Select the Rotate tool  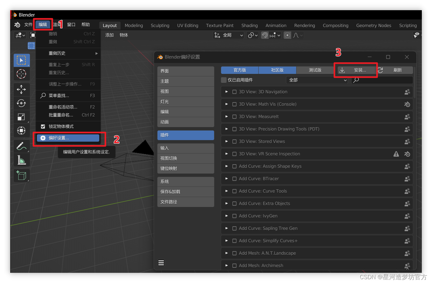click(21, 103)
